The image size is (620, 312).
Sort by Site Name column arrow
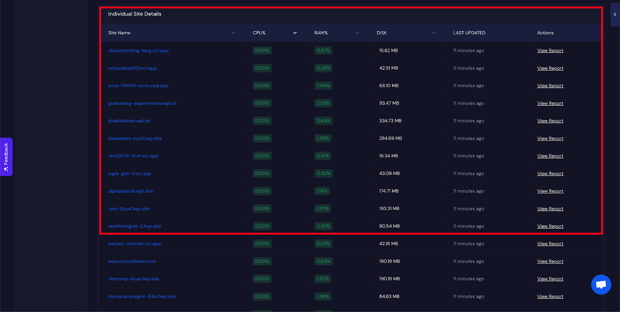233,33
